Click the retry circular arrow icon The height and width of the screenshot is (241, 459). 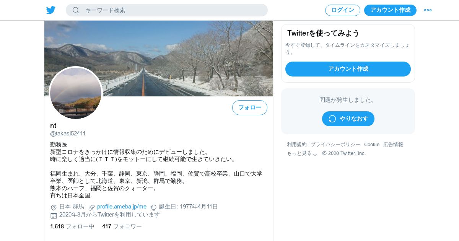click(332, 119)
